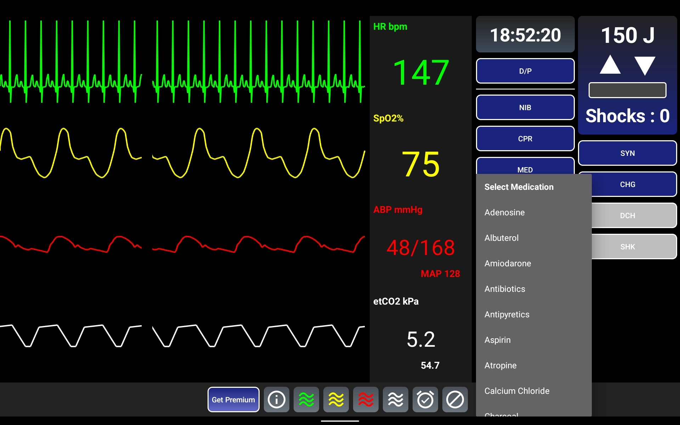Toggle the SYN sync button
680x425 pixels.
pyautogui.click(x=627, y=153)
